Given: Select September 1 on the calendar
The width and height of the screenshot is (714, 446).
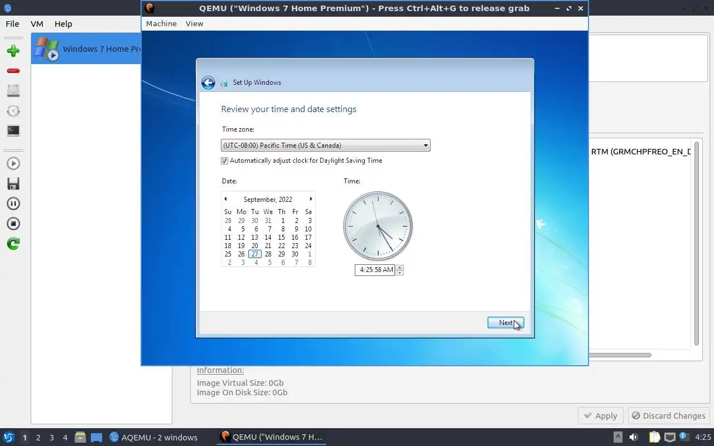Looking at the screenshot, I should coord(283,220).
